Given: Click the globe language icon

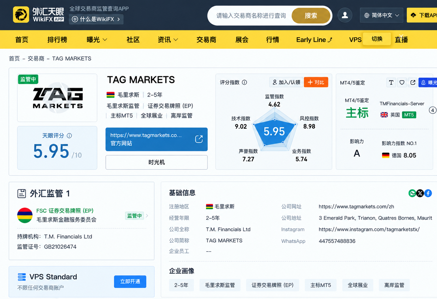Looking at the screenshot, I should (x=367, y=15).
